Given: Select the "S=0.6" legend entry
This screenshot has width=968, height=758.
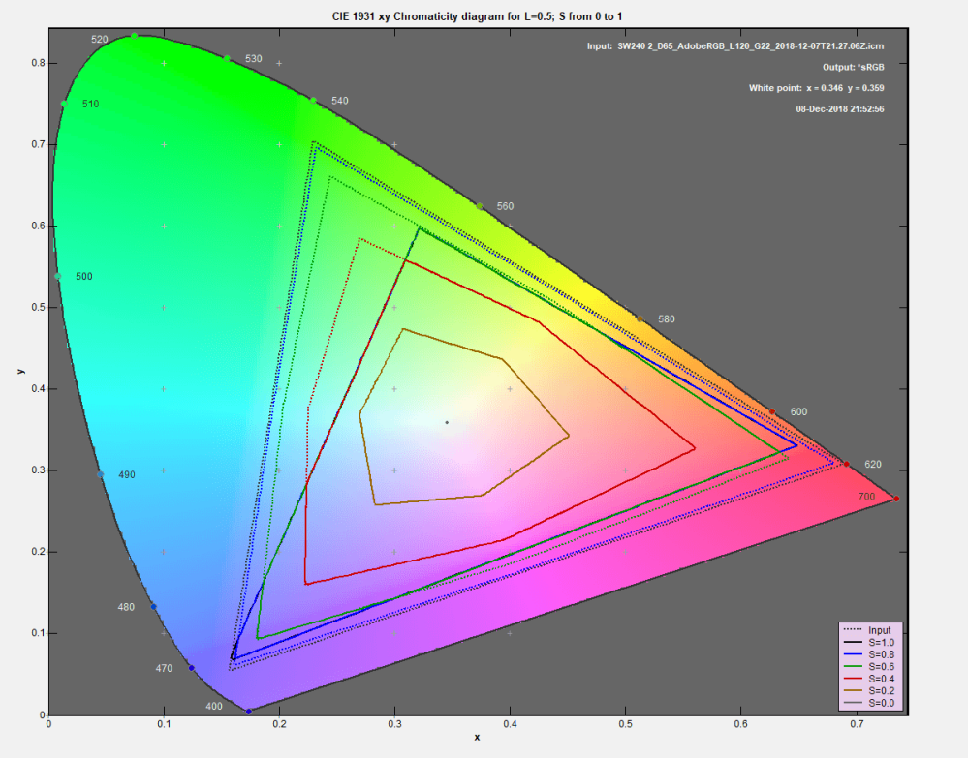Looking at the screenshot, I should [868, 667].
